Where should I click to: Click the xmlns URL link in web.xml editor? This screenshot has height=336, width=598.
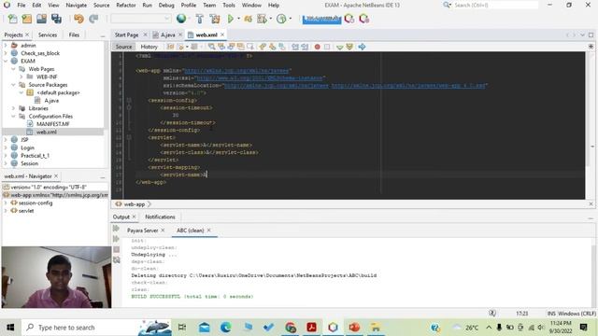point(236,71)
